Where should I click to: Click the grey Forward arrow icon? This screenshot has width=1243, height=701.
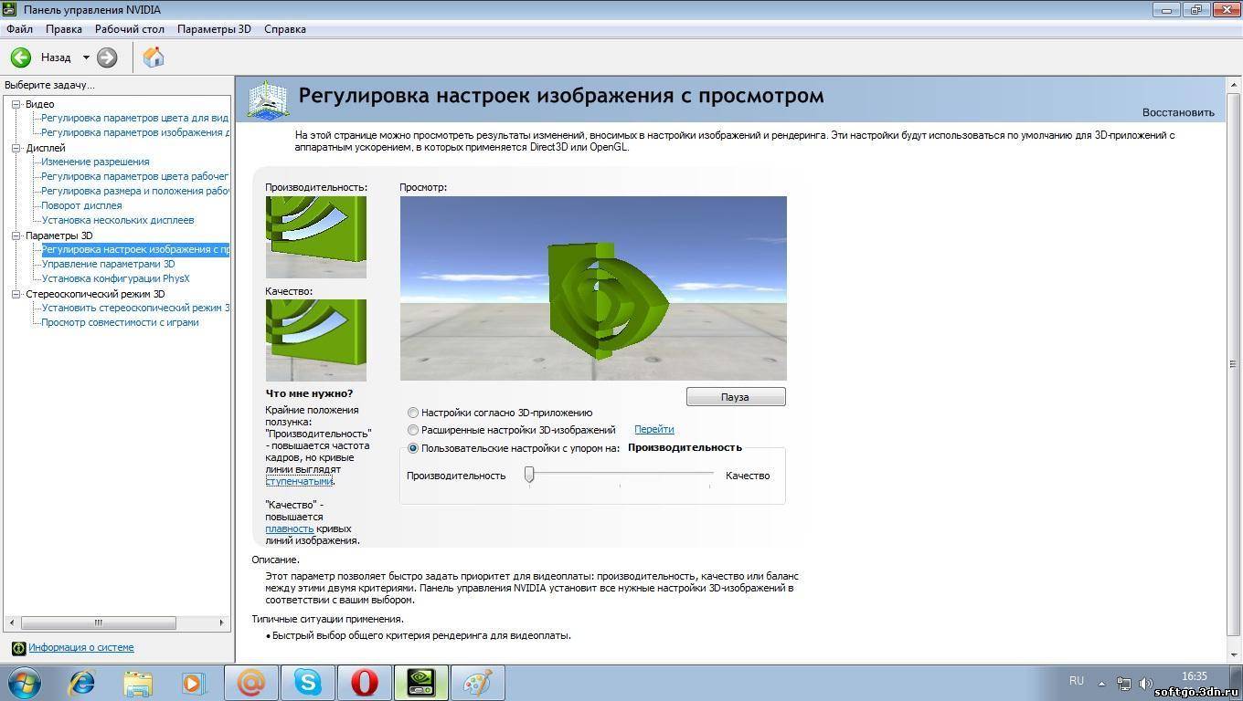point(107,58)
